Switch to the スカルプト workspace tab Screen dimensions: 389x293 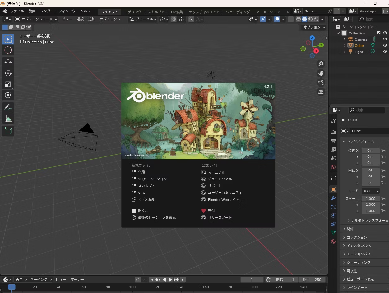[156, 12]
